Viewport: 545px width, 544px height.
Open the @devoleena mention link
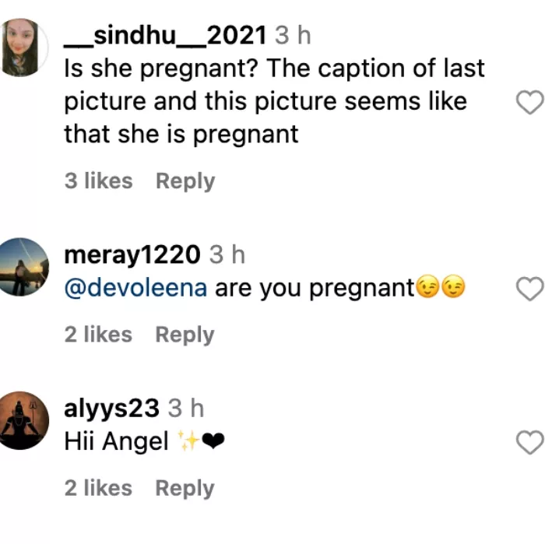pos(135,288)
